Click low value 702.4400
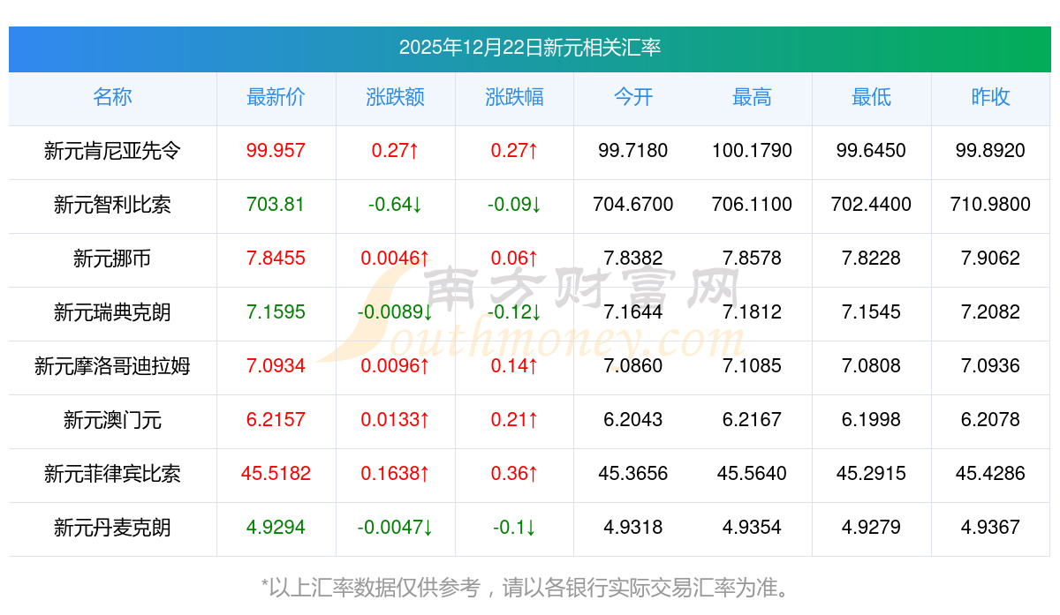 (x=871, y=205)
